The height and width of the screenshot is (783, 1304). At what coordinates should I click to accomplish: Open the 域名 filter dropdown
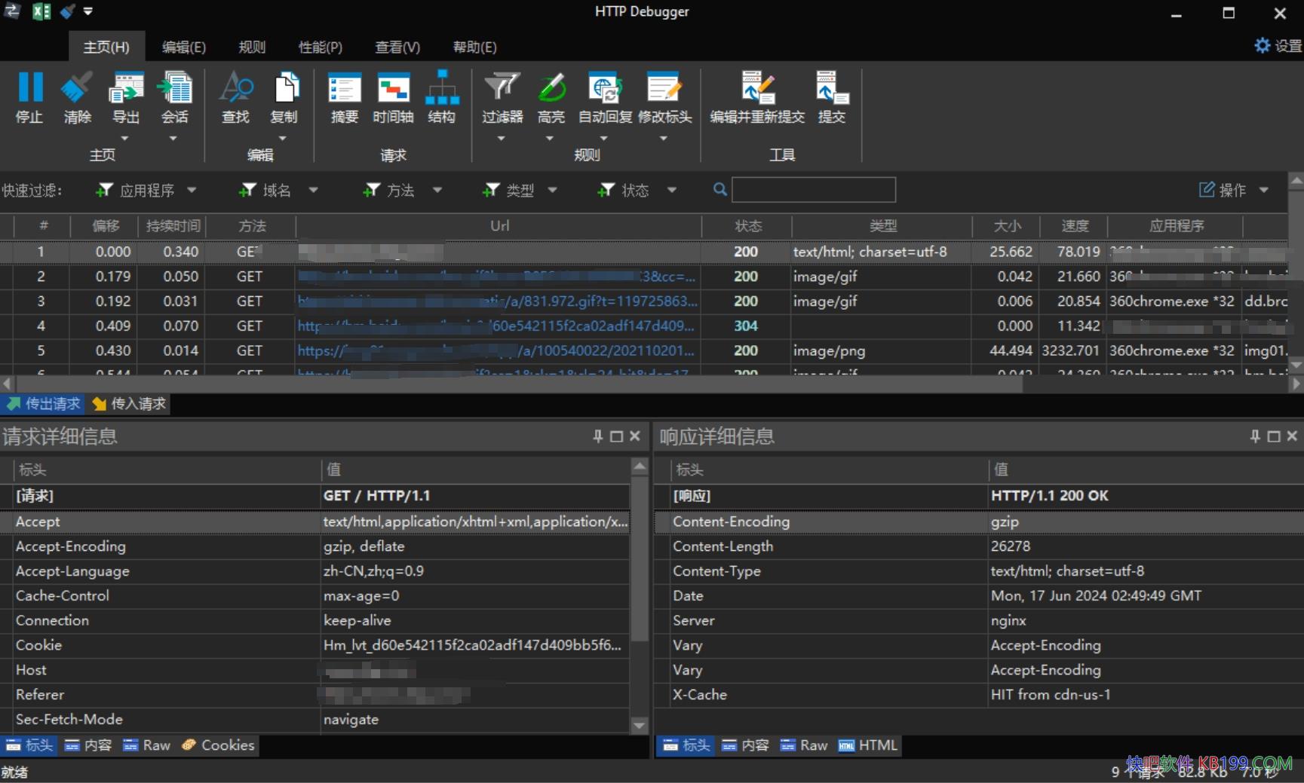314,190
